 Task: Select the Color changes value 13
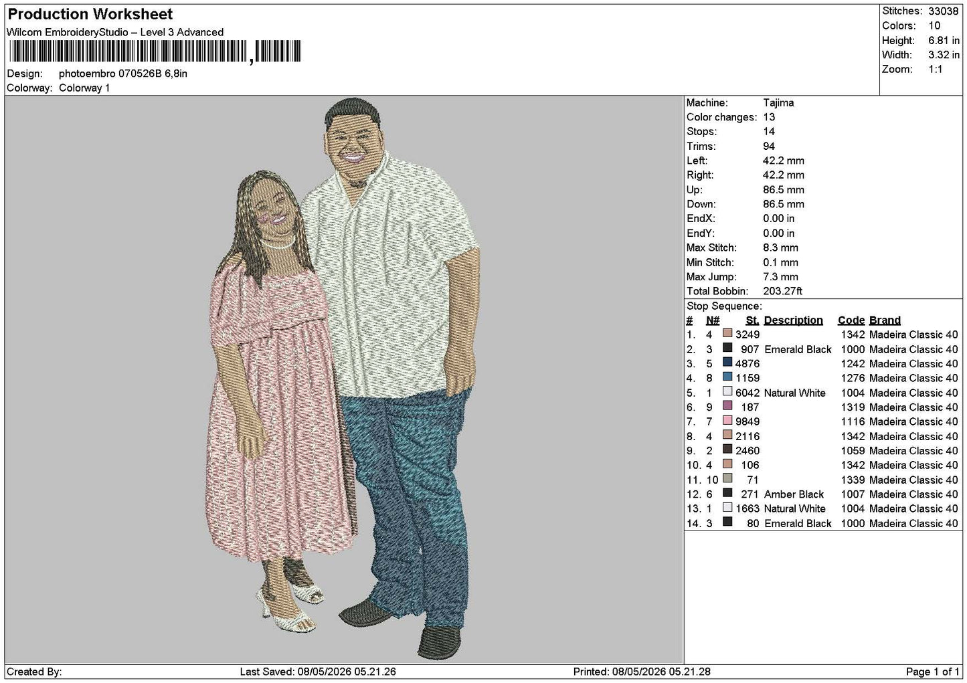click(769, 117)
